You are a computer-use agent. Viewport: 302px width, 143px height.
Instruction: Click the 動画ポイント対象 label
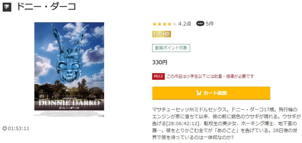point(171,48)
